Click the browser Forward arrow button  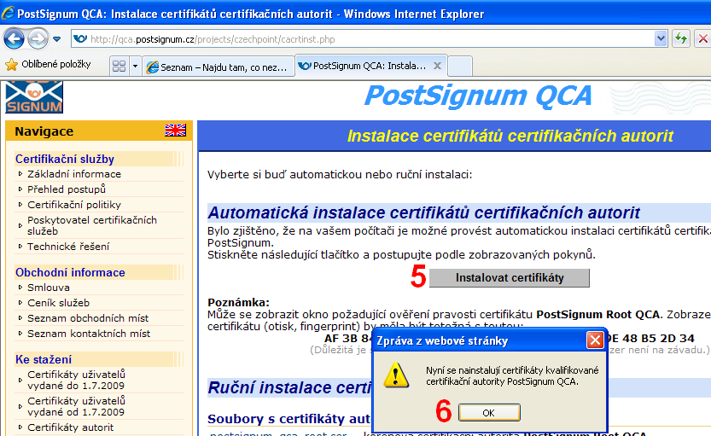[38, 39]
